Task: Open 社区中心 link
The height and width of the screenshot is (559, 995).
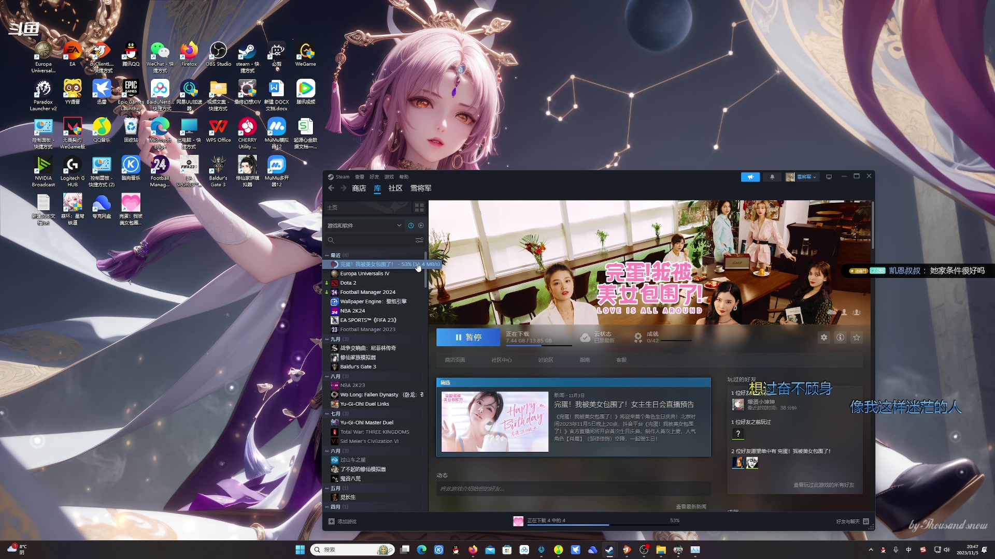Action: tap(502, 360)
